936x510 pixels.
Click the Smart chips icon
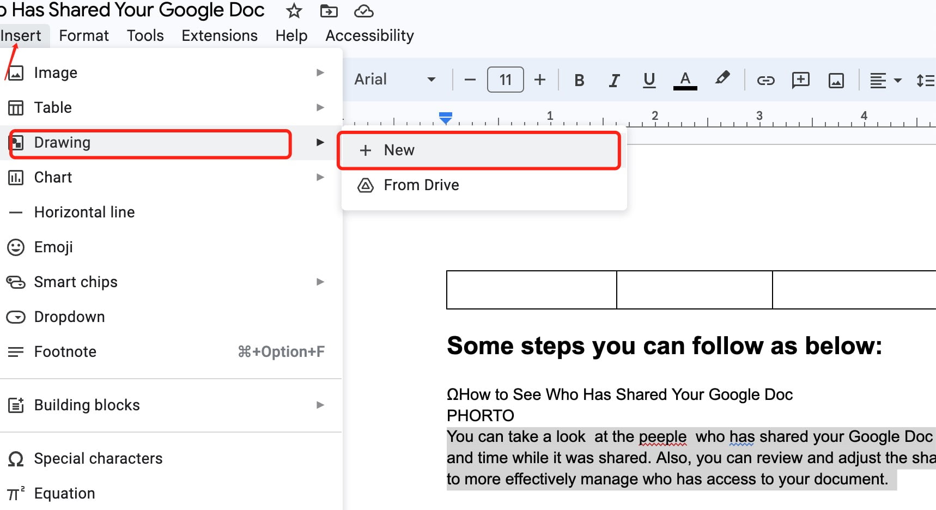[x=16, y=282]
